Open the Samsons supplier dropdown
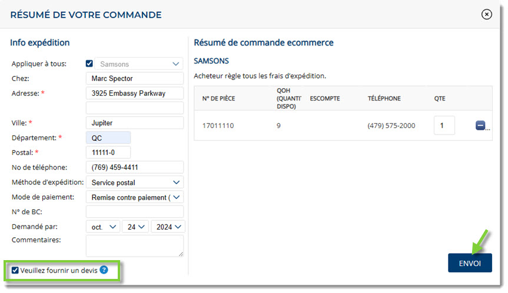 [139, 64]
